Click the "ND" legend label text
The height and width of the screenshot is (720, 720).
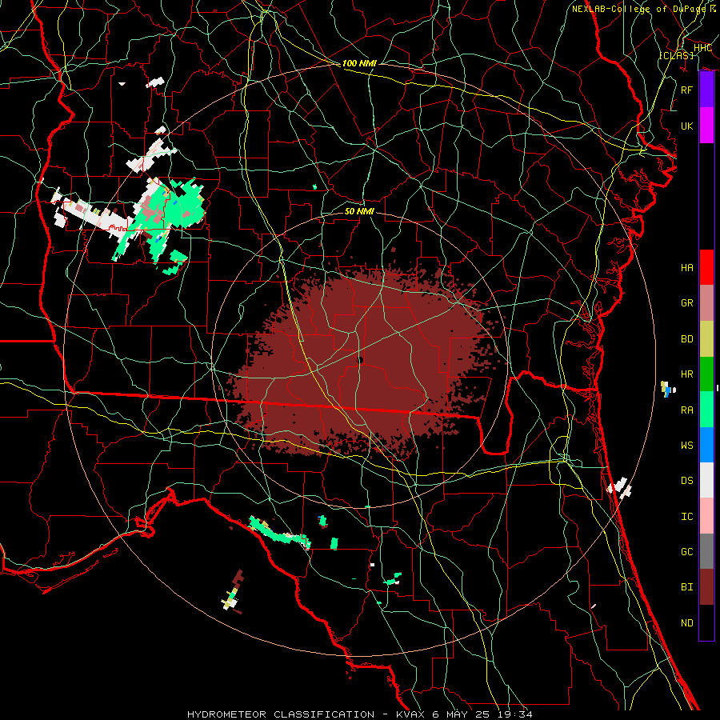[686, 623]
